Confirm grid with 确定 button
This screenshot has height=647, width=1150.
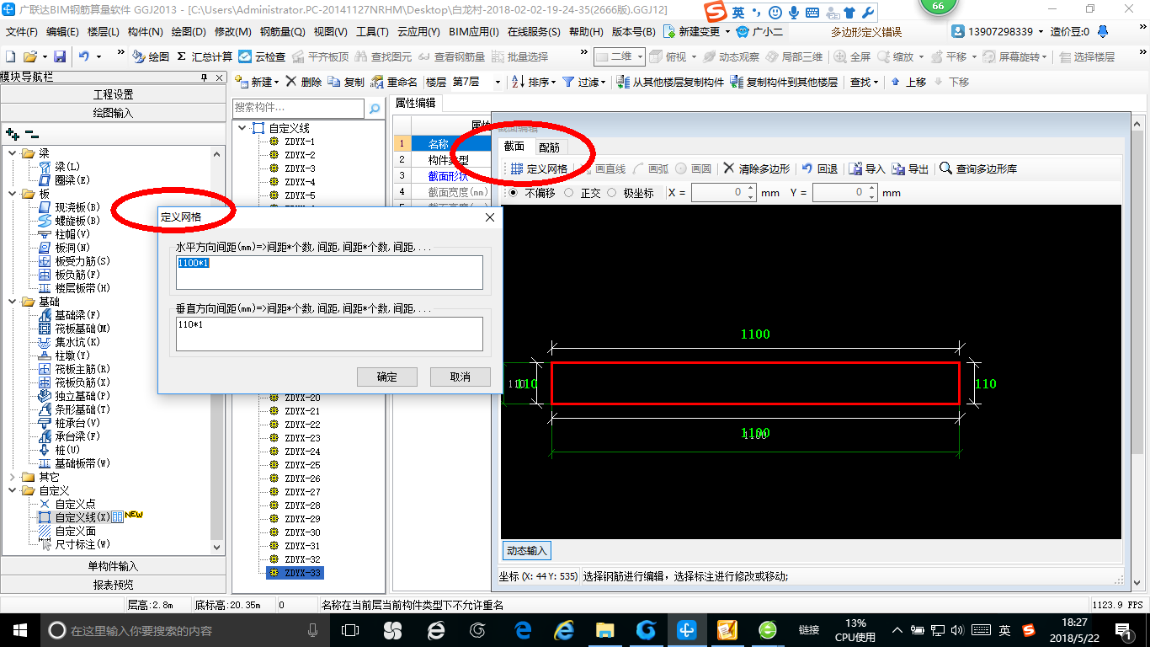point(387,377)
